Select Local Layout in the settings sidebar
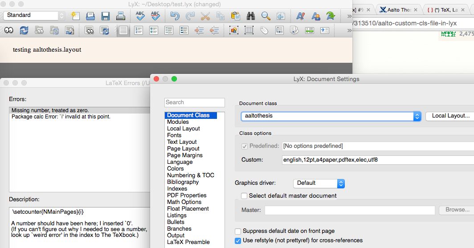This screenshot has width=474, height=248. coord(183,129)
